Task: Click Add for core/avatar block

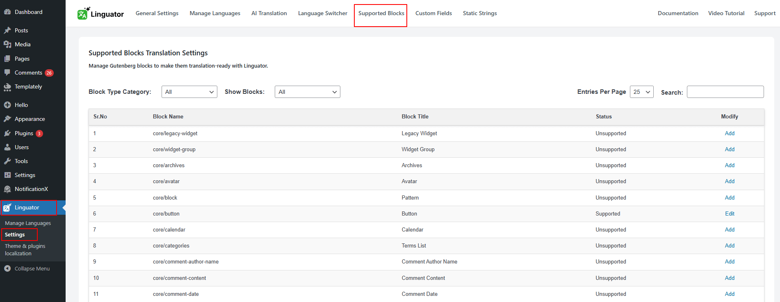Action: [730, 181]
